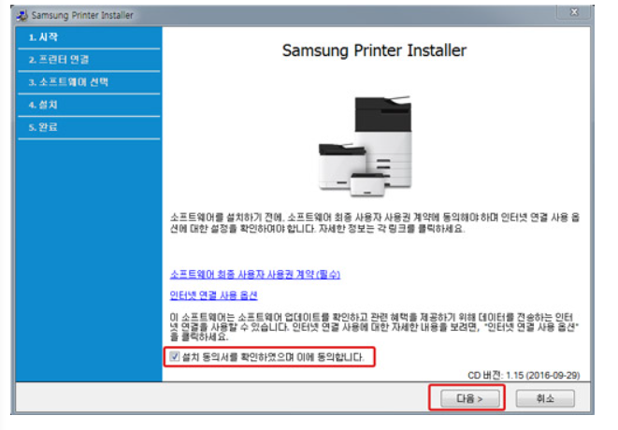Screen dimensions: 618x430
Task: Click the 다음 > button
Action: [469, 398]
